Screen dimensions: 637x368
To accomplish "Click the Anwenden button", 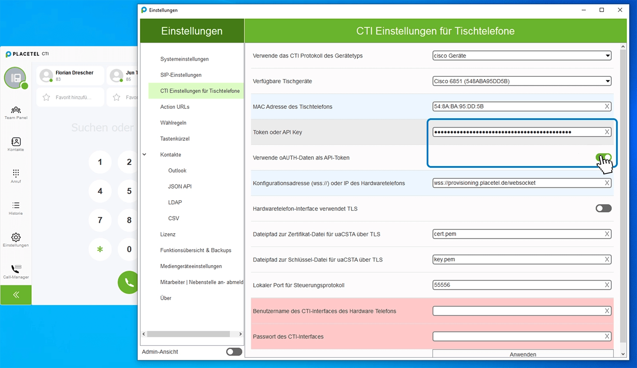I will pyautogui.click(x=523, y=354).
